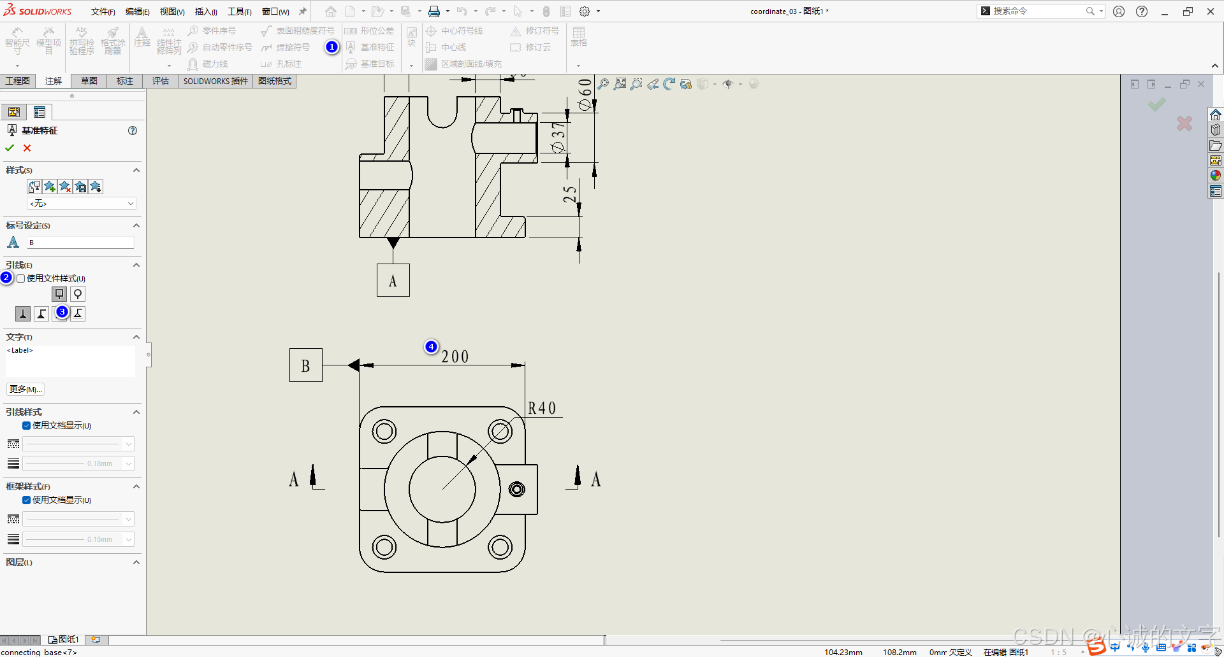Open the SOLIDWORKS resources home task pane
1224x657 pixels.
(1216, 115)
